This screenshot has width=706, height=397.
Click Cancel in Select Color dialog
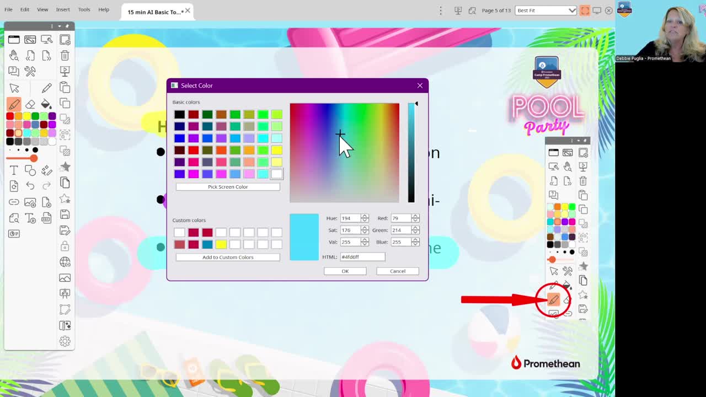[398, 271]
